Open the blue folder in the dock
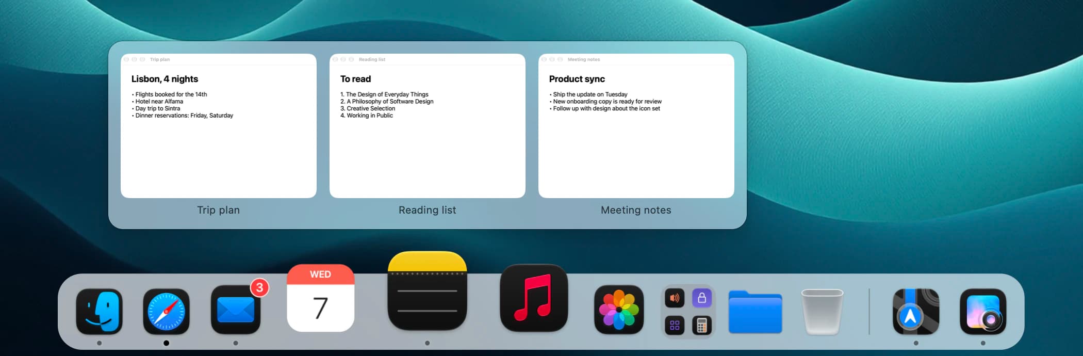This screenshot has height=356, width=1083. pyautogui.click(x=755, y=312)
